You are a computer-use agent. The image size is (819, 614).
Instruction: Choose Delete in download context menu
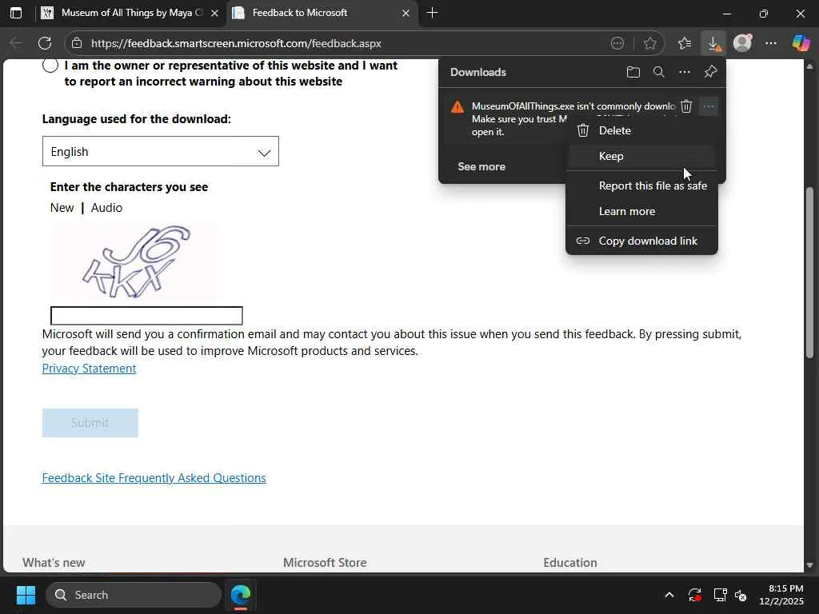(x=641, y=130)
